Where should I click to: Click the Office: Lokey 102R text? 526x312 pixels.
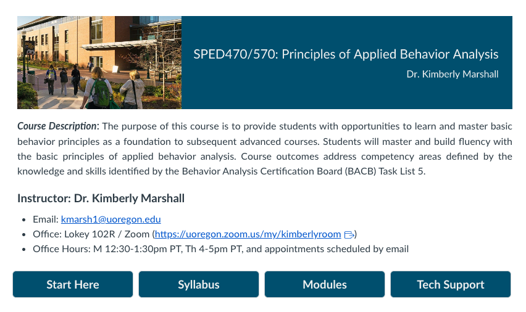[x=74, y=234]
